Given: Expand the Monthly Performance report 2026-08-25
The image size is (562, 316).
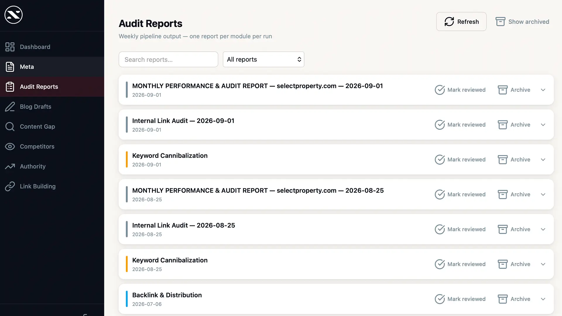Looking at the screenshot, I should tap(543, 194).
